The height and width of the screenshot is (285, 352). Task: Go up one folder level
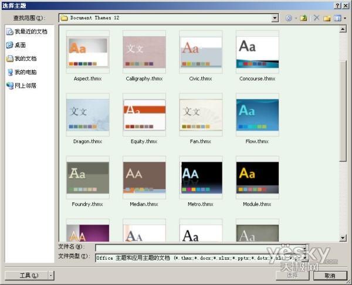303,18
